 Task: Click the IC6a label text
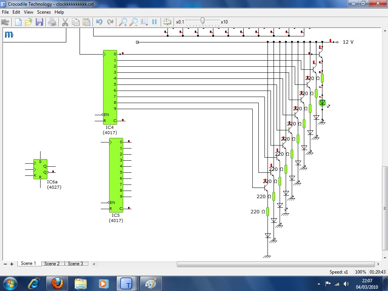52,182
